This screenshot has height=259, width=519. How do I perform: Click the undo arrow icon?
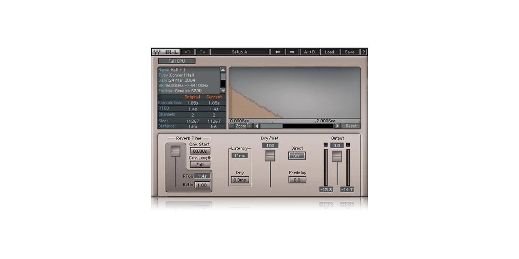188,52
